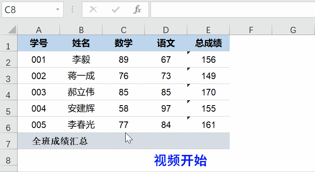Select cell with student ID 001
The image size is (315, 172).
coord(39,60)
